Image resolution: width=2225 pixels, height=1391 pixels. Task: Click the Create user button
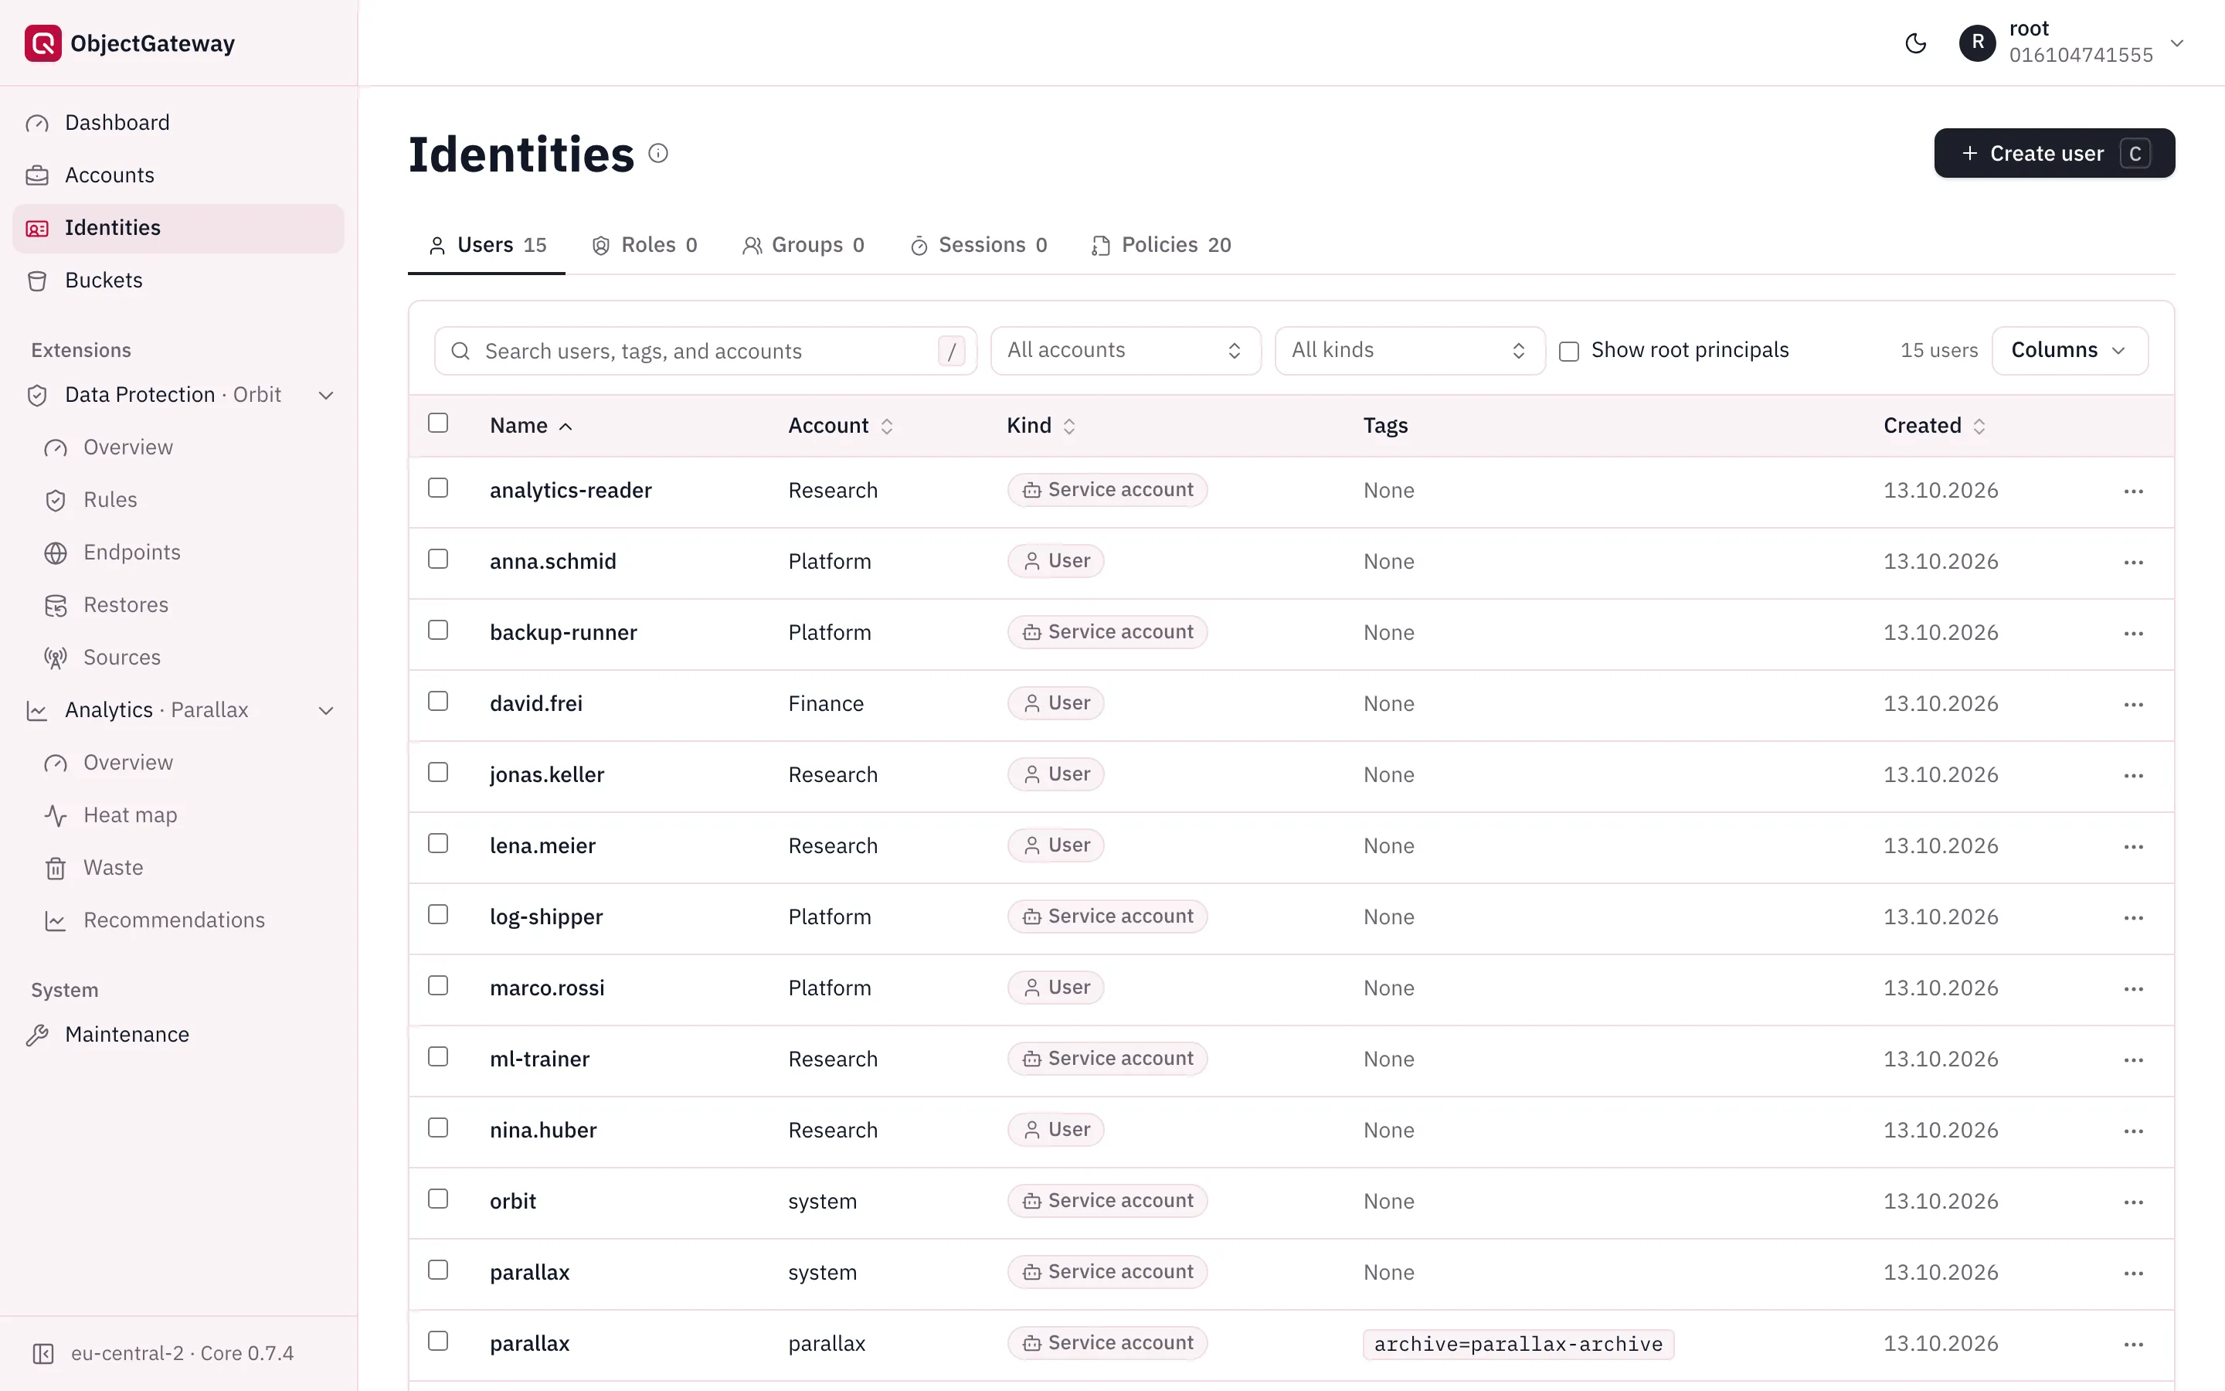click(2054, 154)
